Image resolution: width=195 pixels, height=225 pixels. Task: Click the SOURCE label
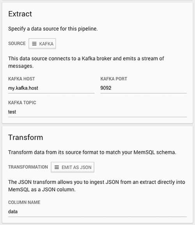coord(17,43)
